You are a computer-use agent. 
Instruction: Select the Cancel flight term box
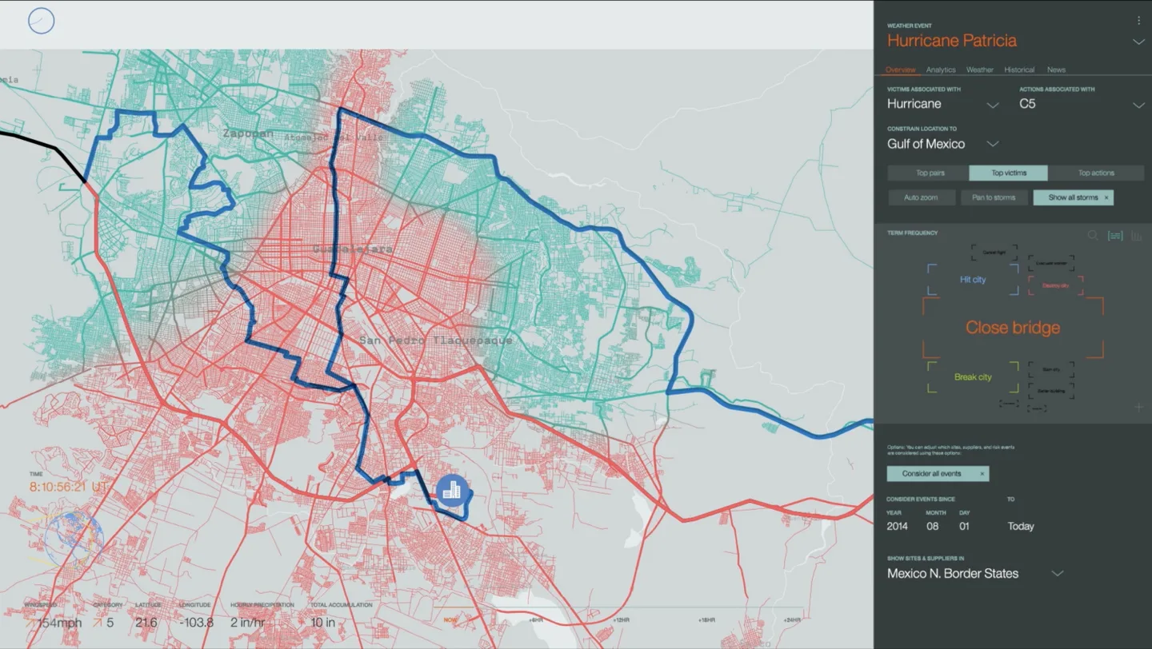994,253
